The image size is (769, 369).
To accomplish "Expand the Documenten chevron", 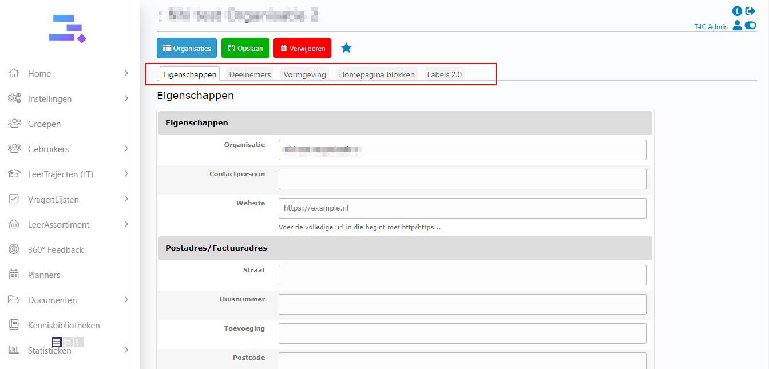I will [126, 300].
